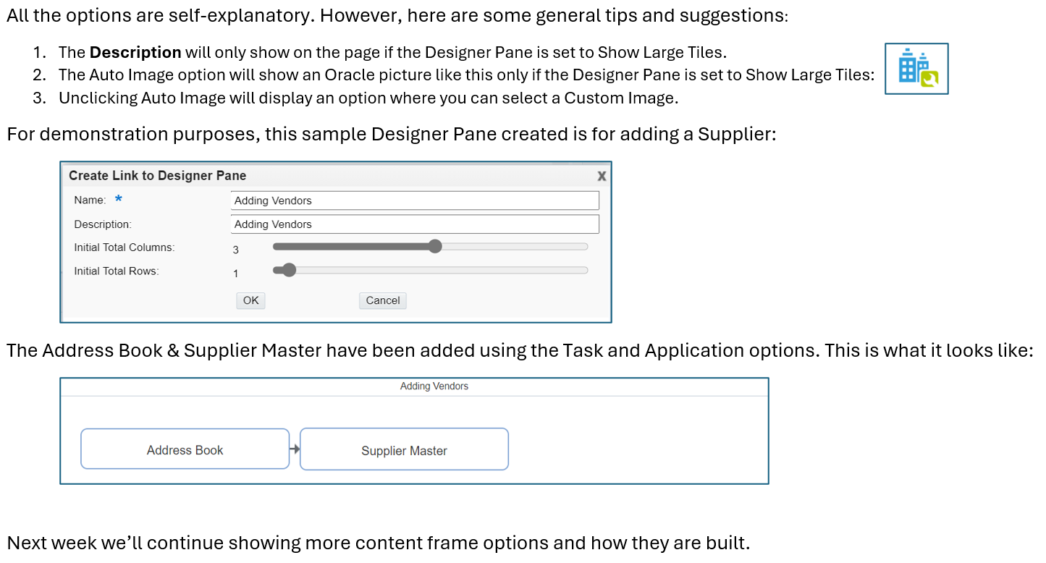Click the Initial Total Columns slider handle
This screenshot has height=563, width=1046.
435,247
